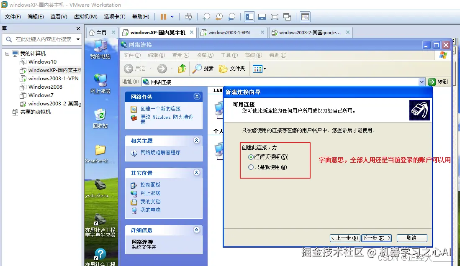460x266 pixels.
Task: Click 回收站 desktop icon
Action: click(x=100, y=119)
